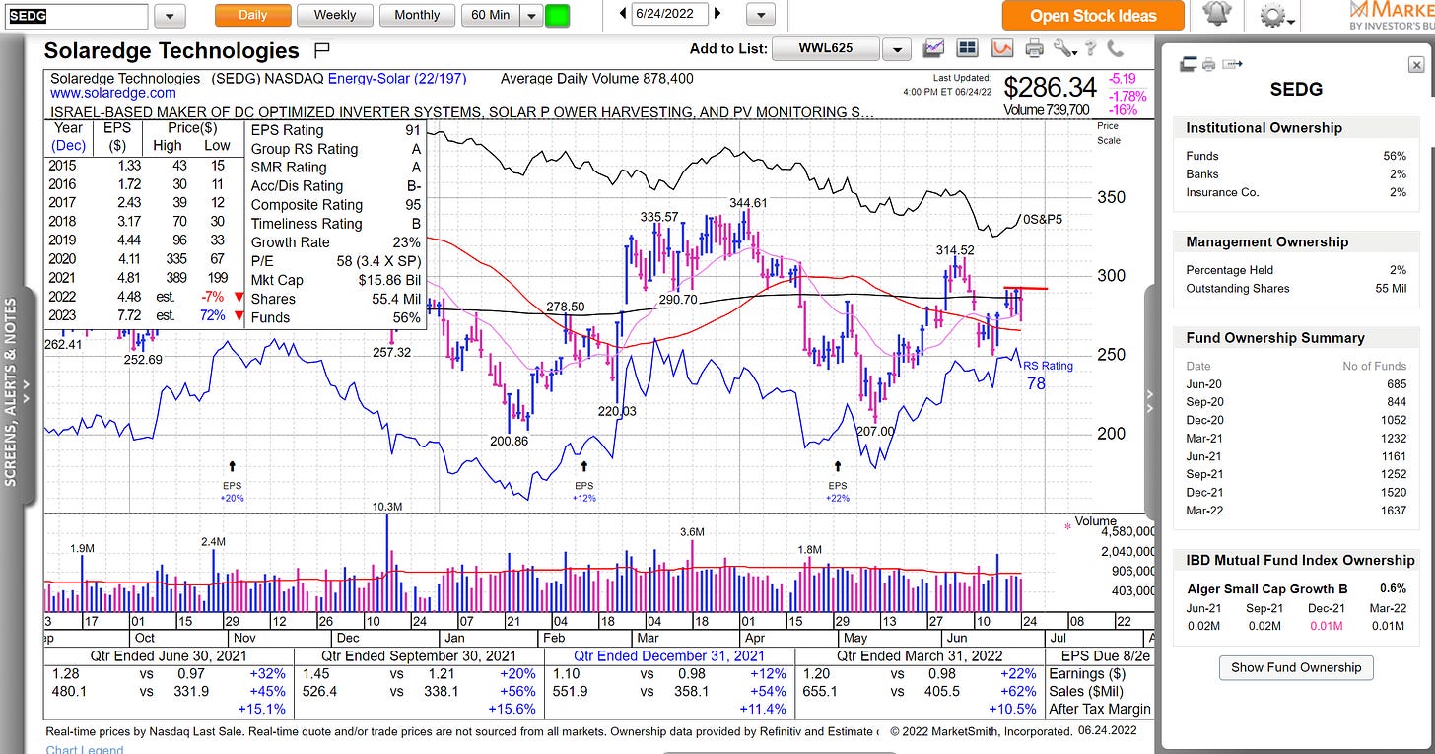Viewport: 1435px width, 754px height.
Task: Switch to the multi-chart grid layout icon
Action: click(x=967, y=48)
